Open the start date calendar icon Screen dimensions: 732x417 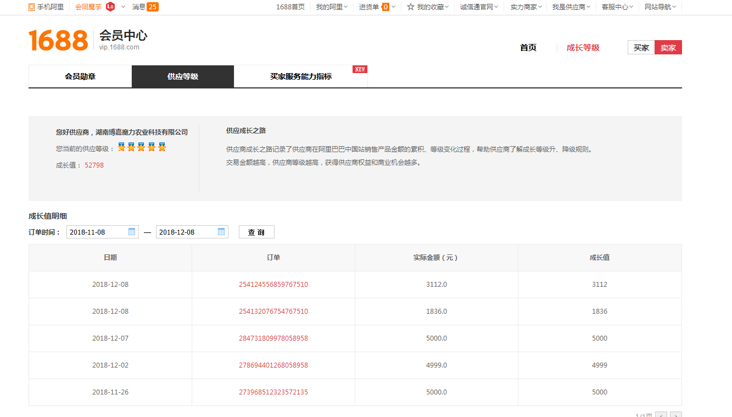[x=132, y=232]
